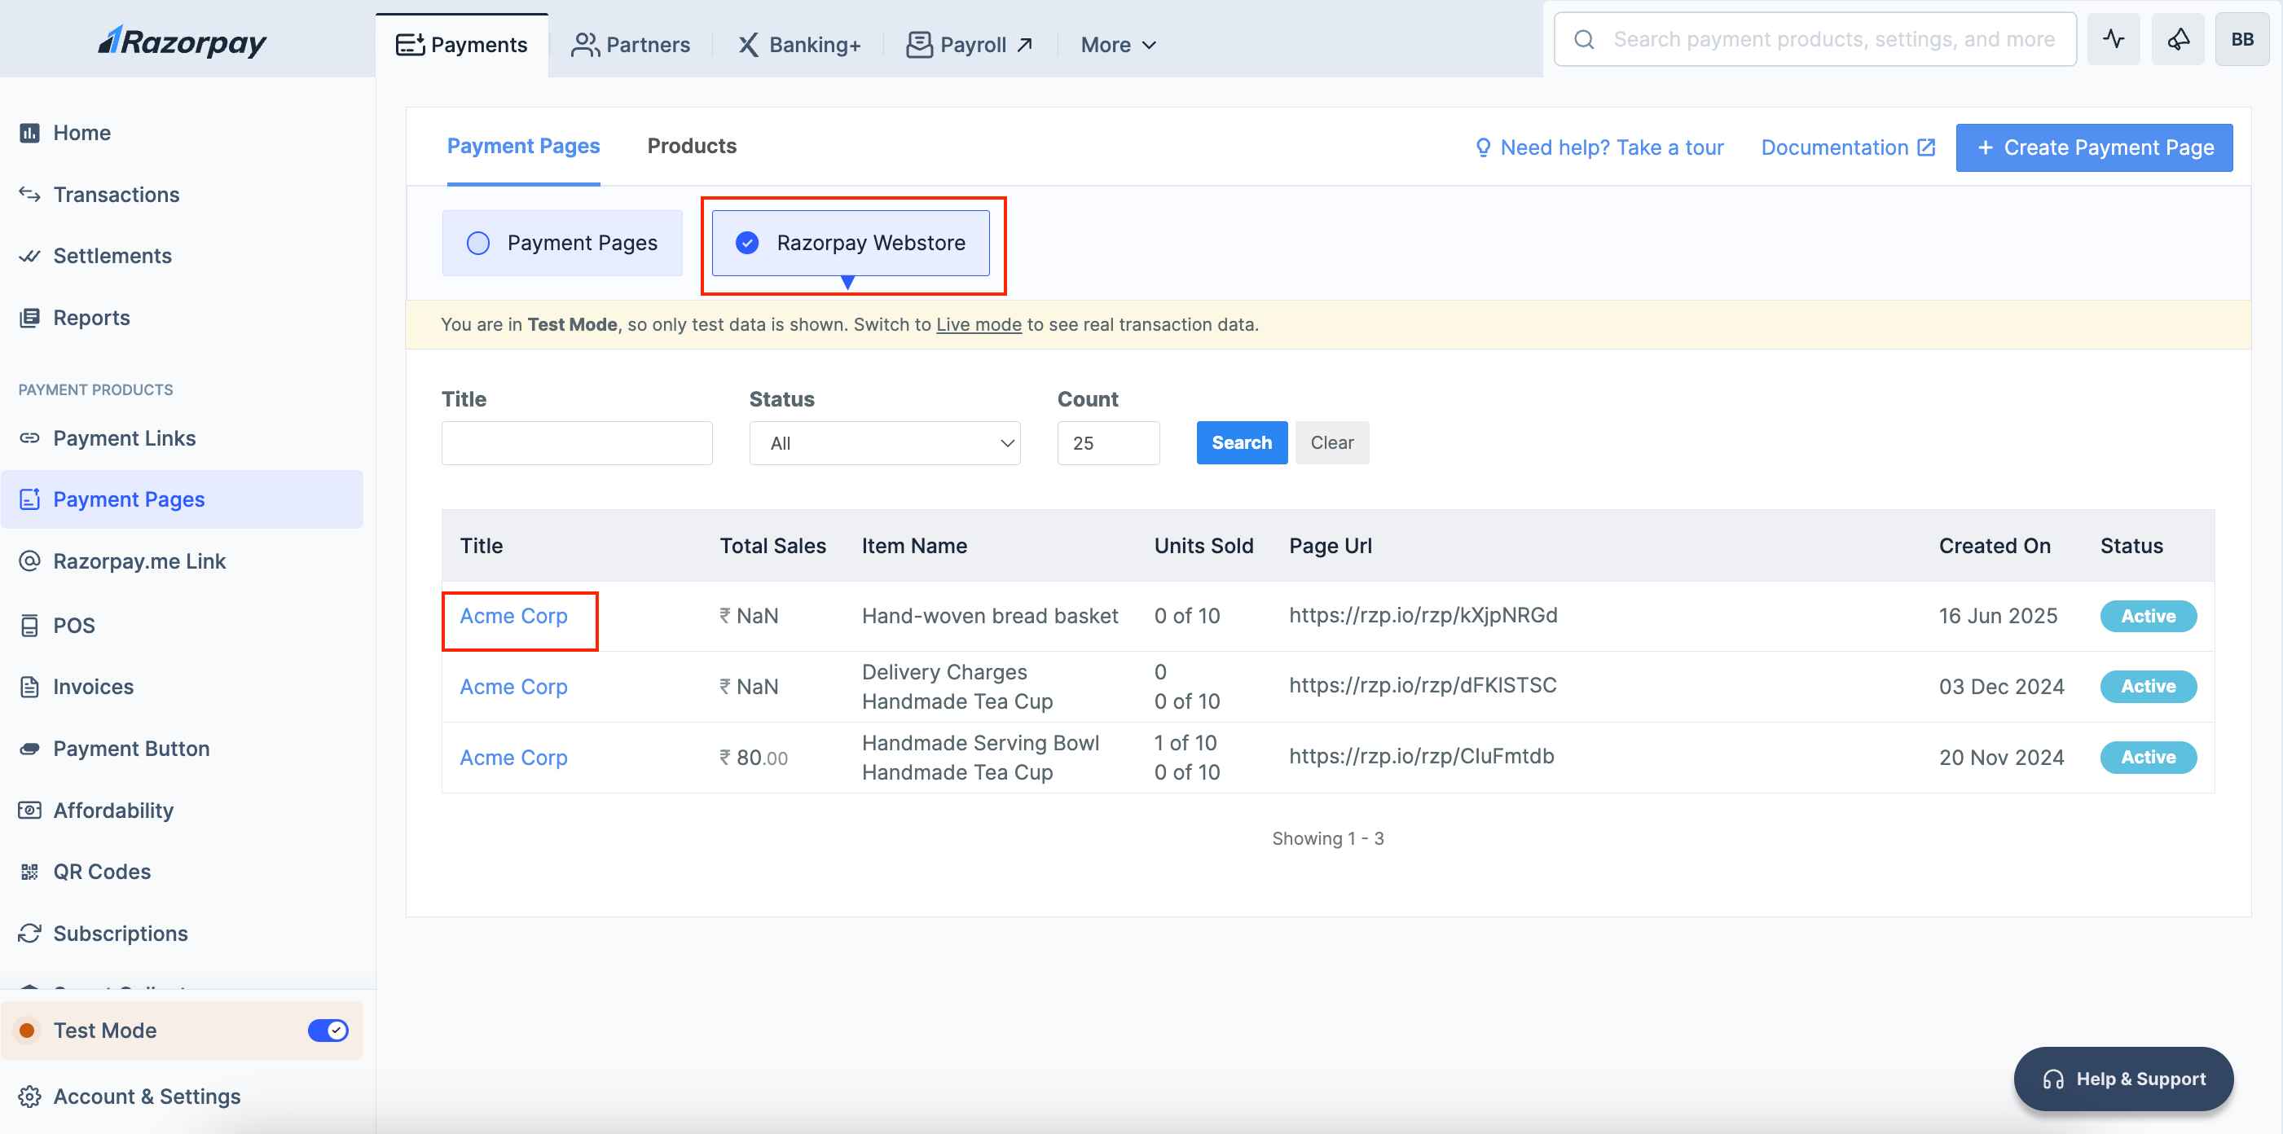Open the BB profile avatar
The image size is (2283, 1134).
[2242, 39]
